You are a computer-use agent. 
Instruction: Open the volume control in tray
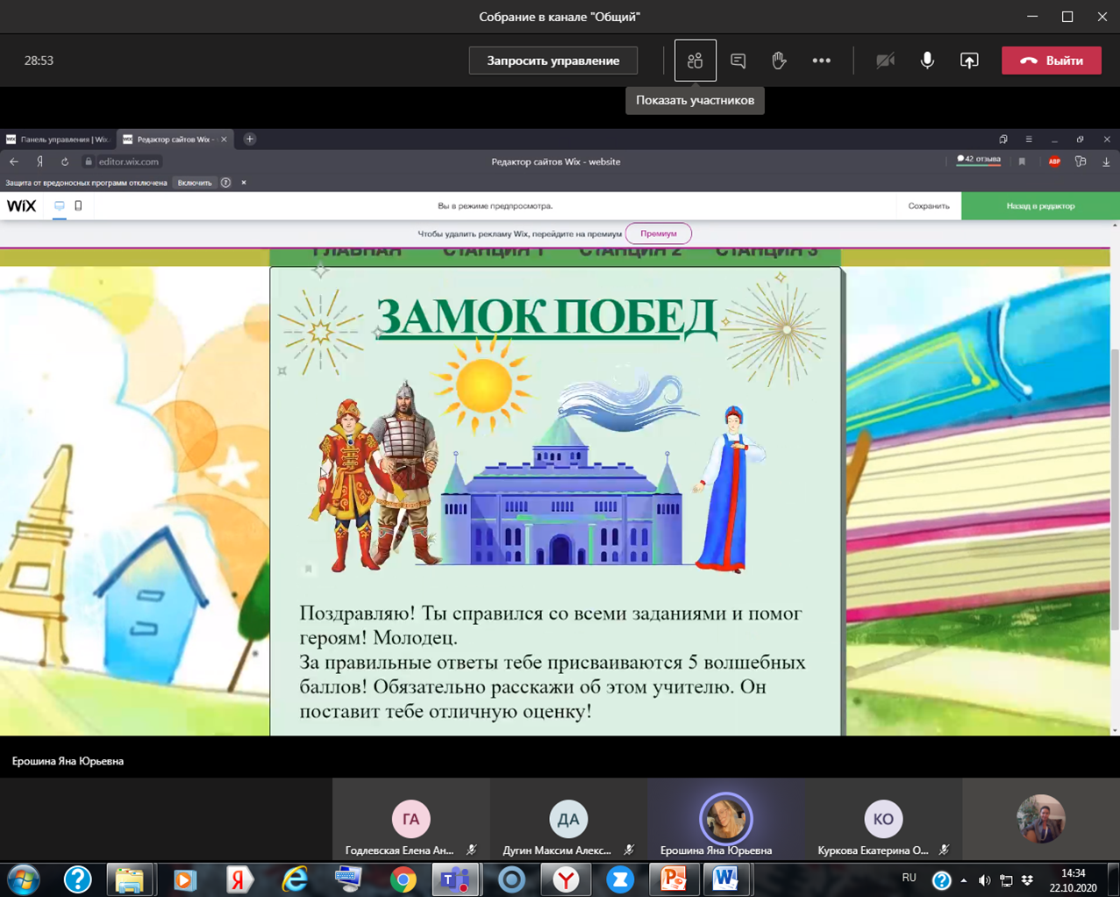(984, 880)
